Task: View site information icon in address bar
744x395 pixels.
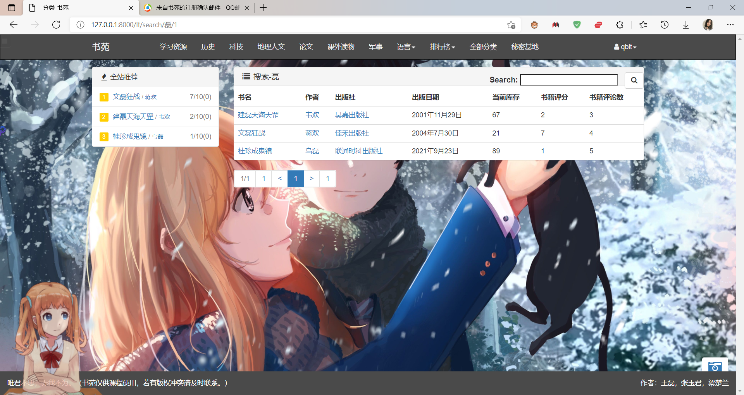Action: (x=80, y=25)
